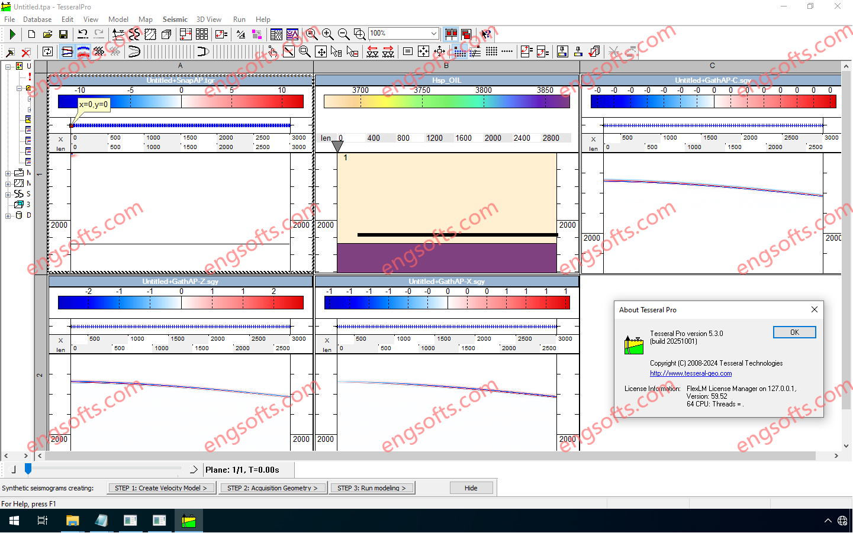The width and height of the screenshot is (853, 533).
Task: Open the Seismic menu
Action: 175,20
